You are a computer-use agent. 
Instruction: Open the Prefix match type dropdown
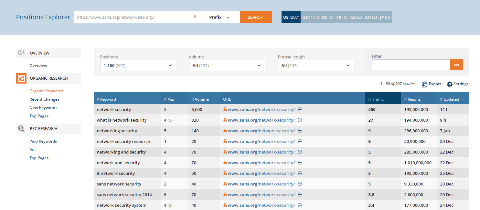click(220, 17)
